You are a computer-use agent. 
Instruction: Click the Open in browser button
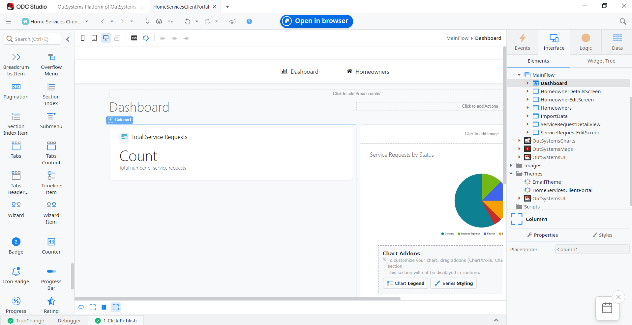316,21
